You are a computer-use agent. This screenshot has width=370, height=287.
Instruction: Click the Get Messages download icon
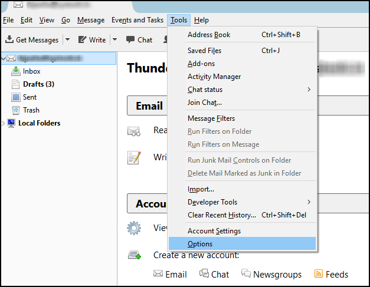pos(9,39)
